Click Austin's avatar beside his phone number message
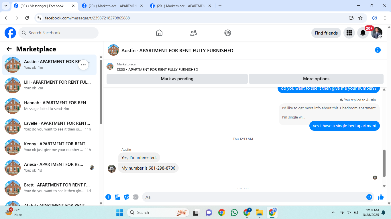Screen dimensions: 391x219 coord(112,168)
